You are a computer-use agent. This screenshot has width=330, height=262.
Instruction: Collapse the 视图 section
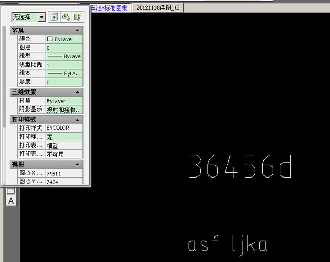click(77, 164)
